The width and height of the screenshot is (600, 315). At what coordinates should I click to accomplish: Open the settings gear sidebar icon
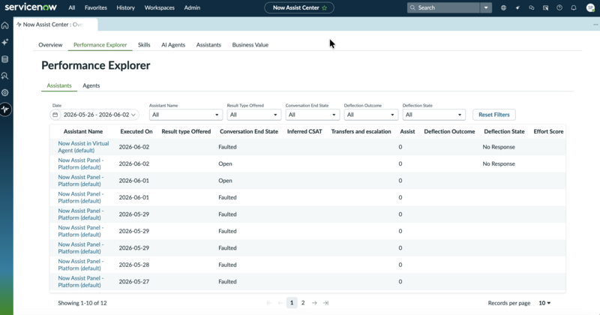[x=5, y=92]
